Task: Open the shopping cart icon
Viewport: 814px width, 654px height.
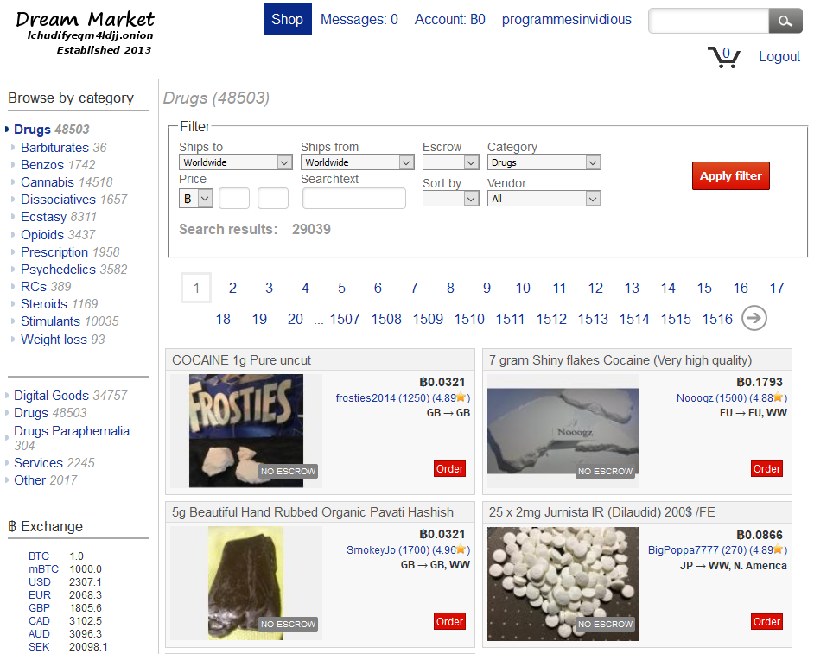Action: [x=723, y=57]
